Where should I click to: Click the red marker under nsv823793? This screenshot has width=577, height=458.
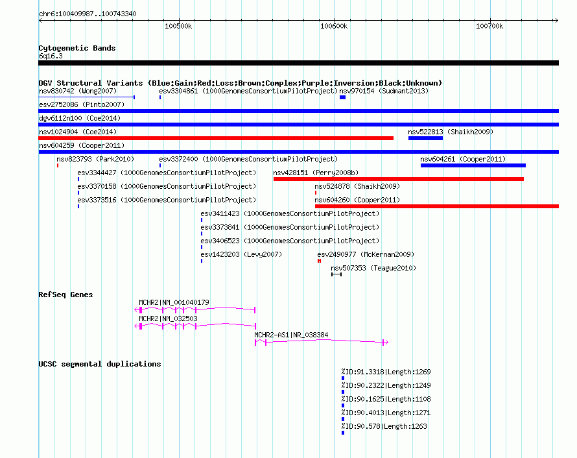pyautogui.click(x=58, y=165)
